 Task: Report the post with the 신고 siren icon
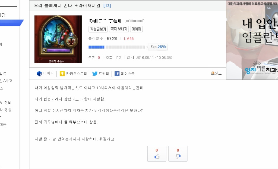213,73
